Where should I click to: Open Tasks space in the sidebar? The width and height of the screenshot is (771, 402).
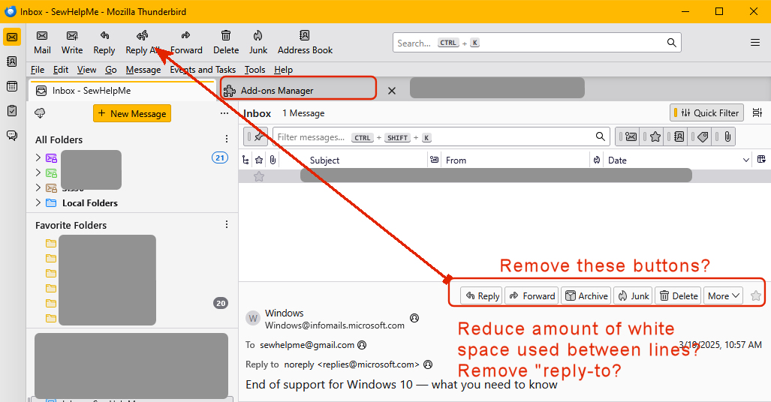click(x=12, y=111)
